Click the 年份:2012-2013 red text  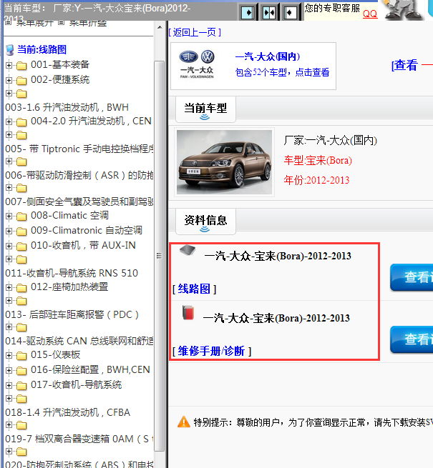pos(316,180)
